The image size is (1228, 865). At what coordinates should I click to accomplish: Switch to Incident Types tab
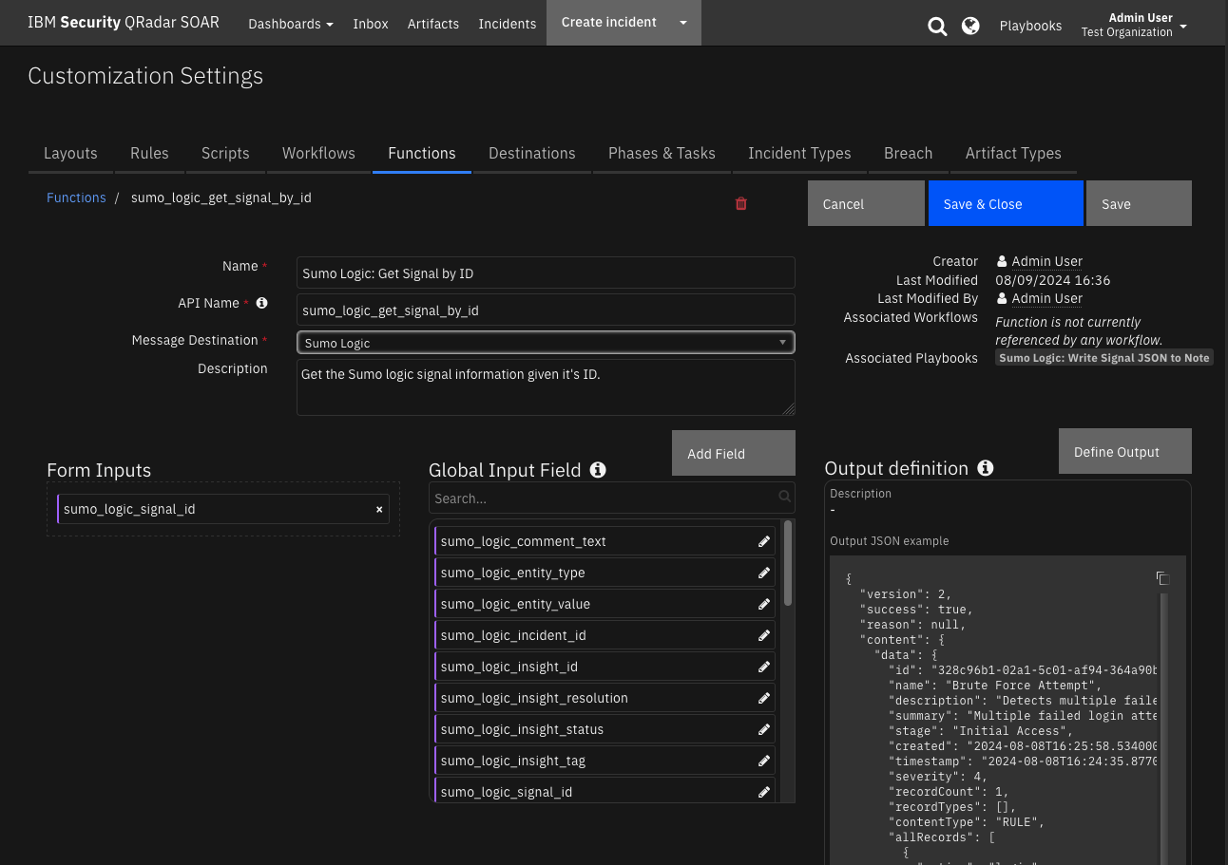799,153
